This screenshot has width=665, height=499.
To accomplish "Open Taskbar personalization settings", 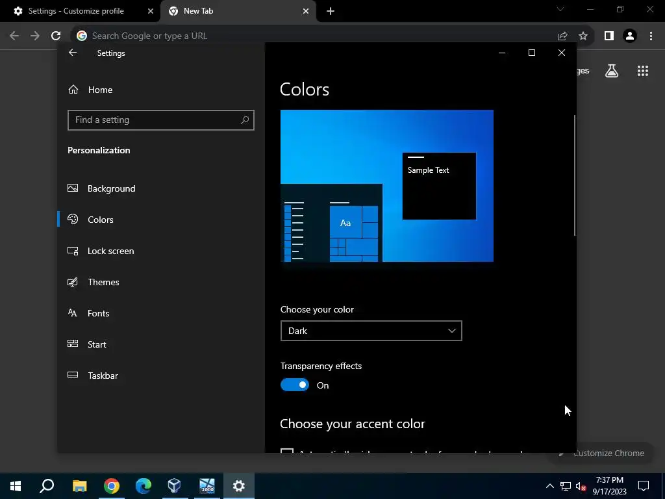I will pos(93,376).
